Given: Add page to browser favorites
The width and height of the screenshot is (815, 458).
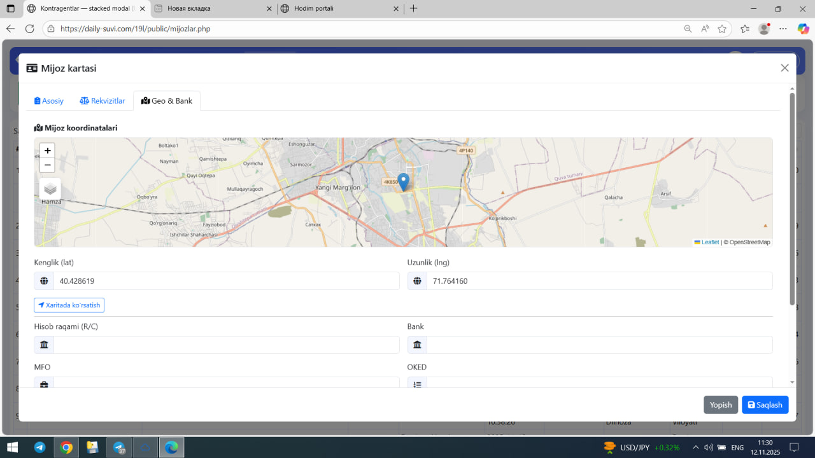Looking at the screenshot, I should tap(722, 29).
